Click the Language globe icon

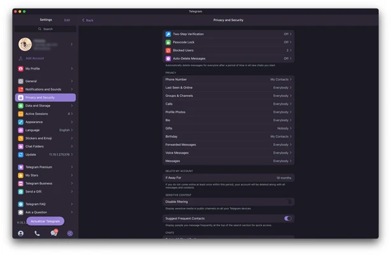point(21,131)
